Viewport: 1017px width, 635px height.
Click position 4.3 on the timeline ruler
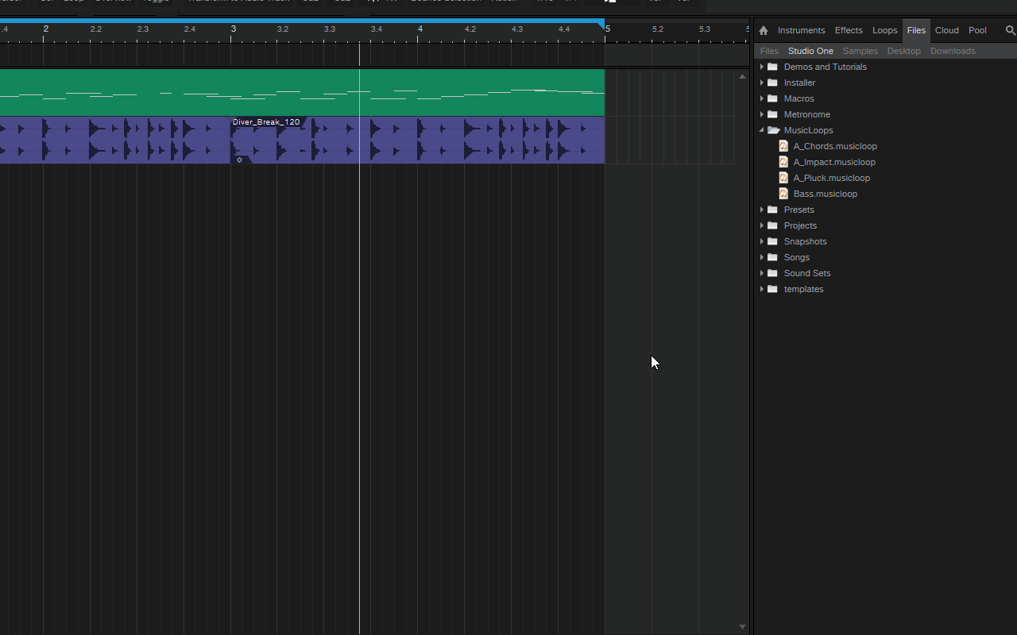point(517,29)
